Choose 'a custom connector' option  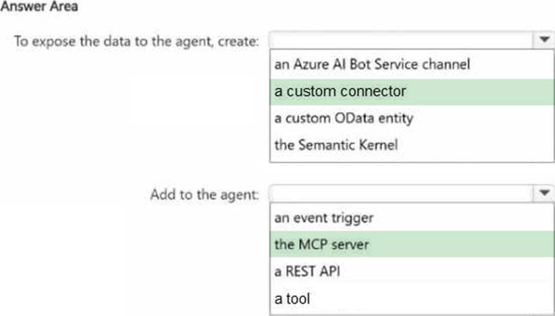coord(340,91)
